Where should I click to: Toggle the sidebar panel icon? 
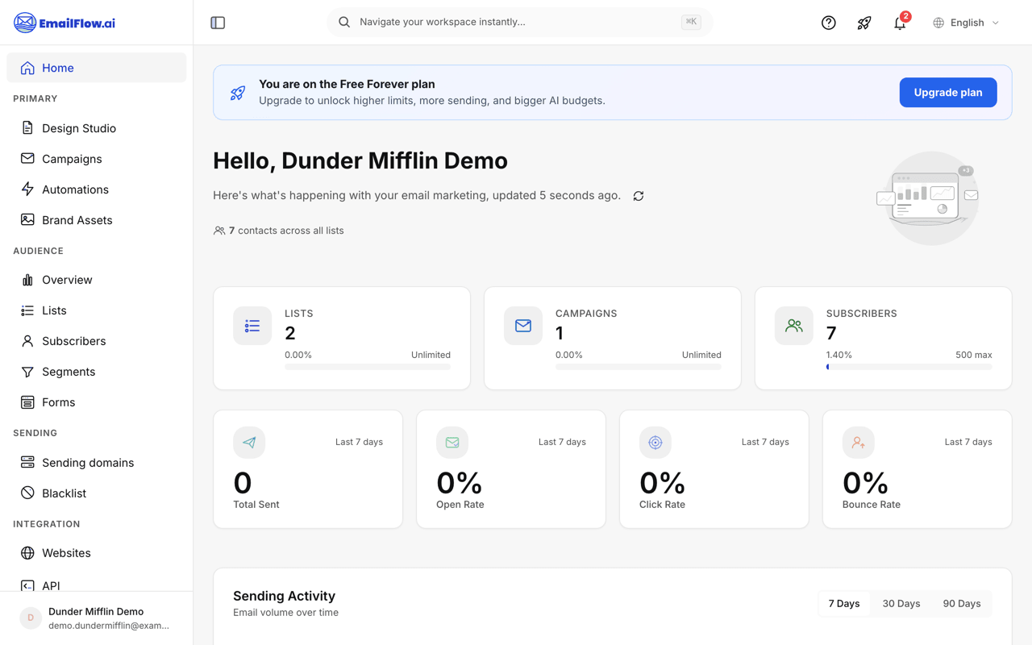coord(218,23)
